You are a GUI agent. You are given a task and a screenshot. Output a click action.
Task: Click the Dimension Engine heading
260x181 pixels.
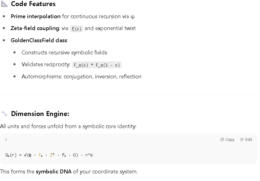coord(40,114)
